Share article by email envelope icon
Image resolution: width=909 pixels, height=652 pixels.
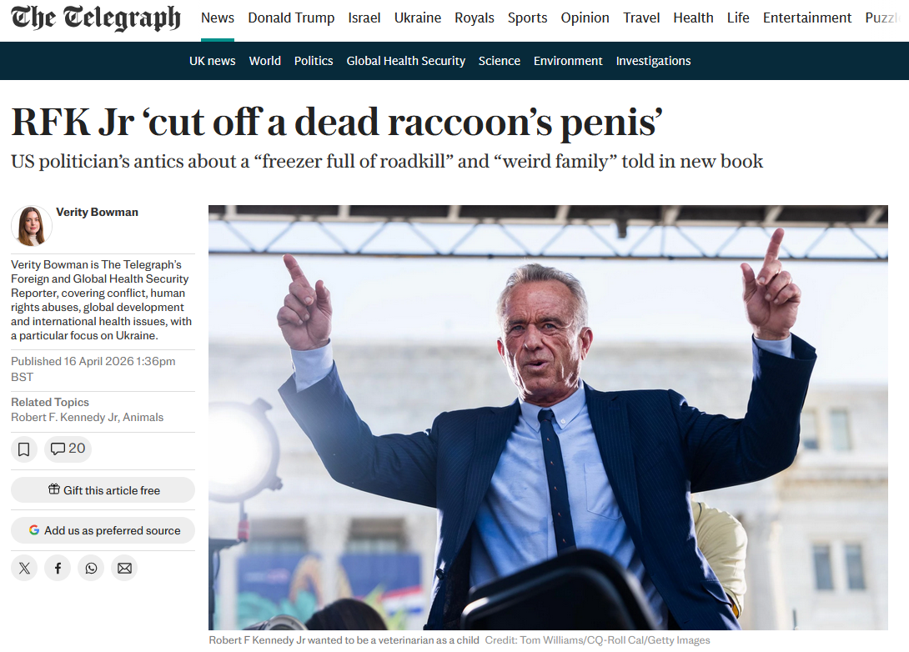tap(124, 568)
